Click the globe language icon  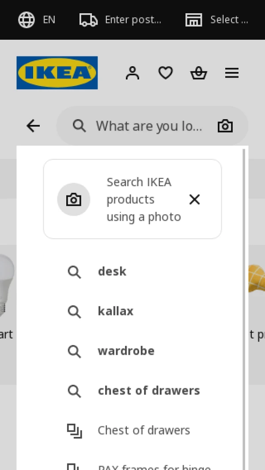coord(26,19)
